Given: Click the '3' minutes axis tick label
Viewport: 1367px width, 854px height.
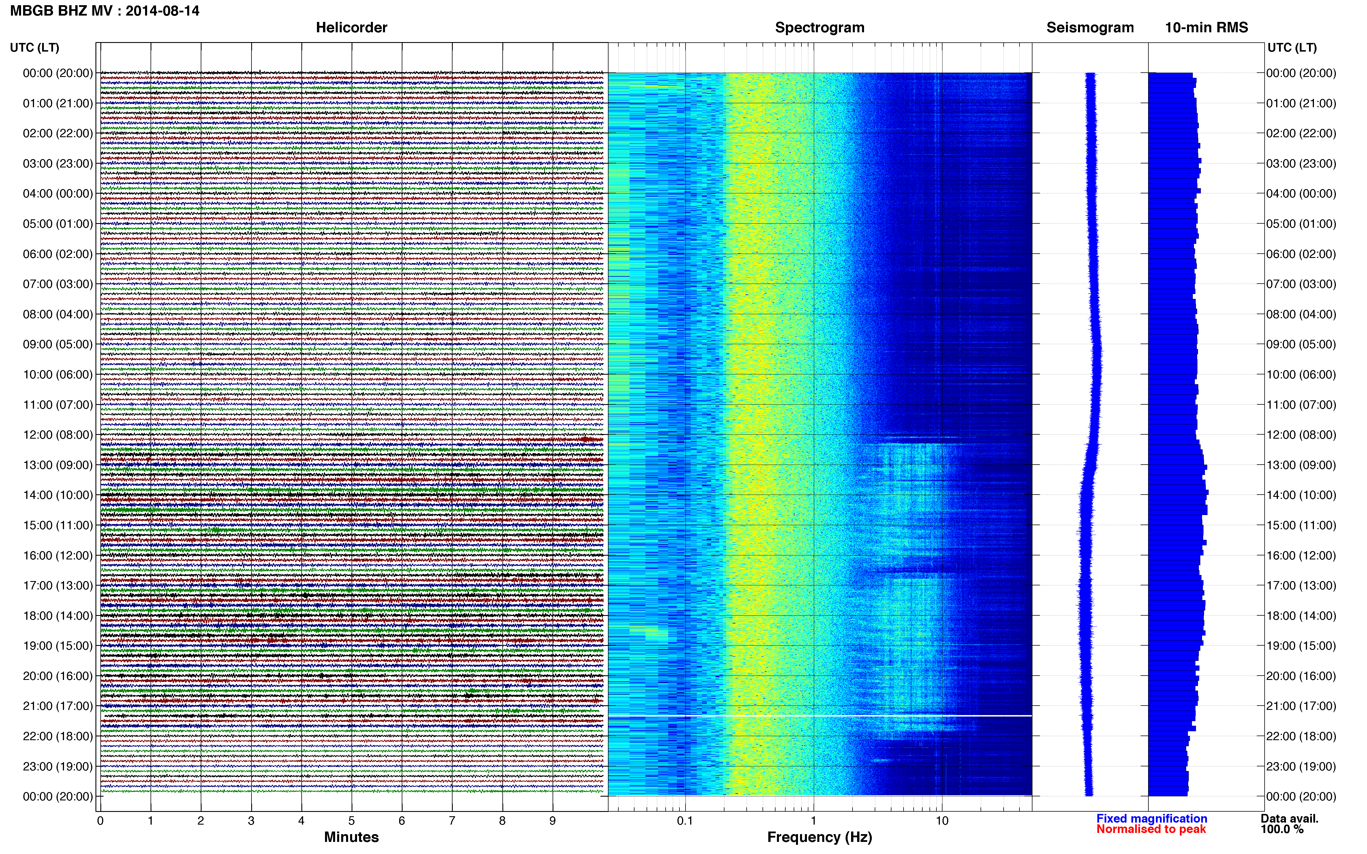Looking at the screenshot, I should [x=251, y=821].
